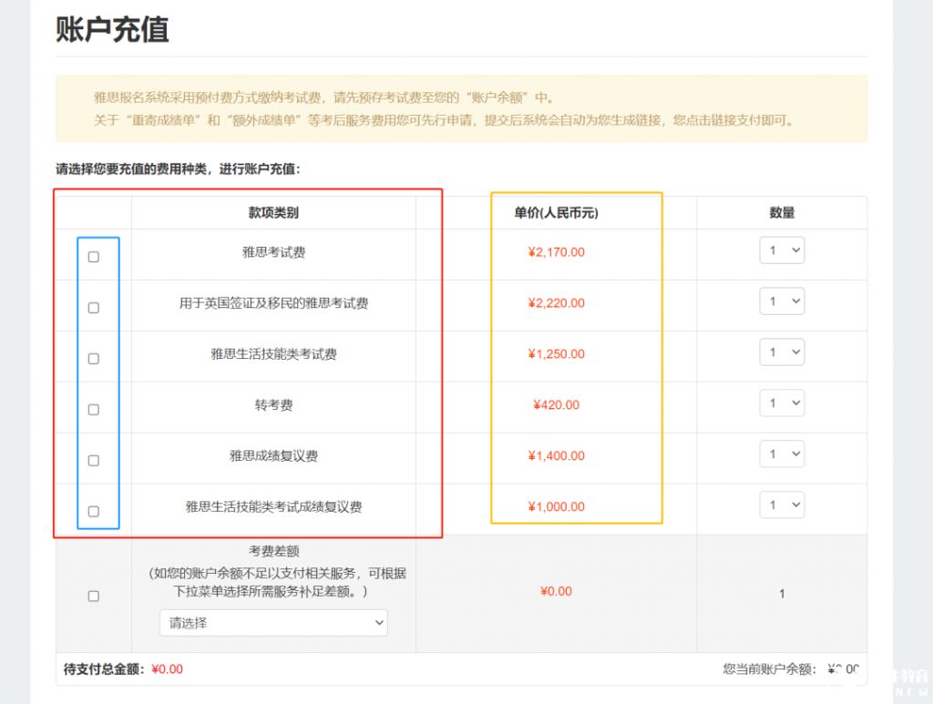Open quantity dropdown for 转考费
The height and width of the screenshot is (704, 933).
coord(782,403)
